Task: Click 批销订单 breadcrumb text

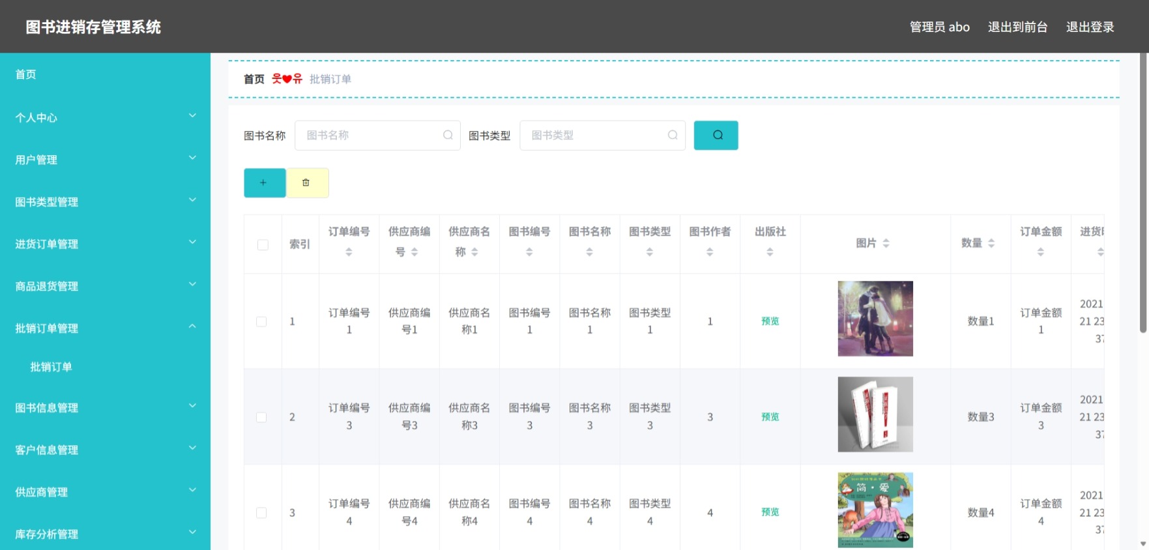Action: click(x=330, y=79)
